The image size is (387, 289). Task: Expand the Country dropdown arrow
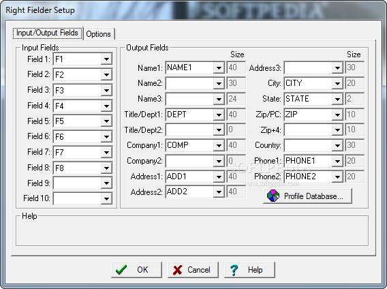tap(337, 145)
